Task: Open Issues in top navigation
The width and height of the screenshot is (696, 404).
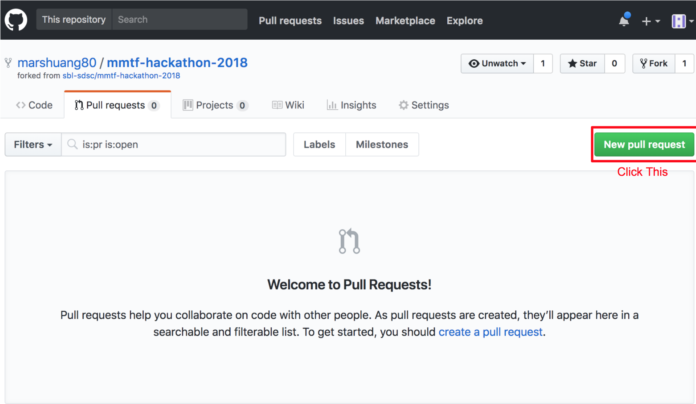Action: [348, 20]
